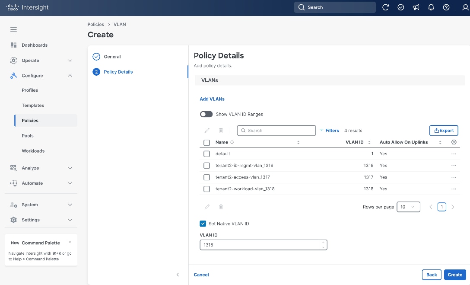Check the tenant2-access-vlan_1317 row checkbox
This screenshot has width=470, height=285.
pyautogui.click(x=206, y=177)
